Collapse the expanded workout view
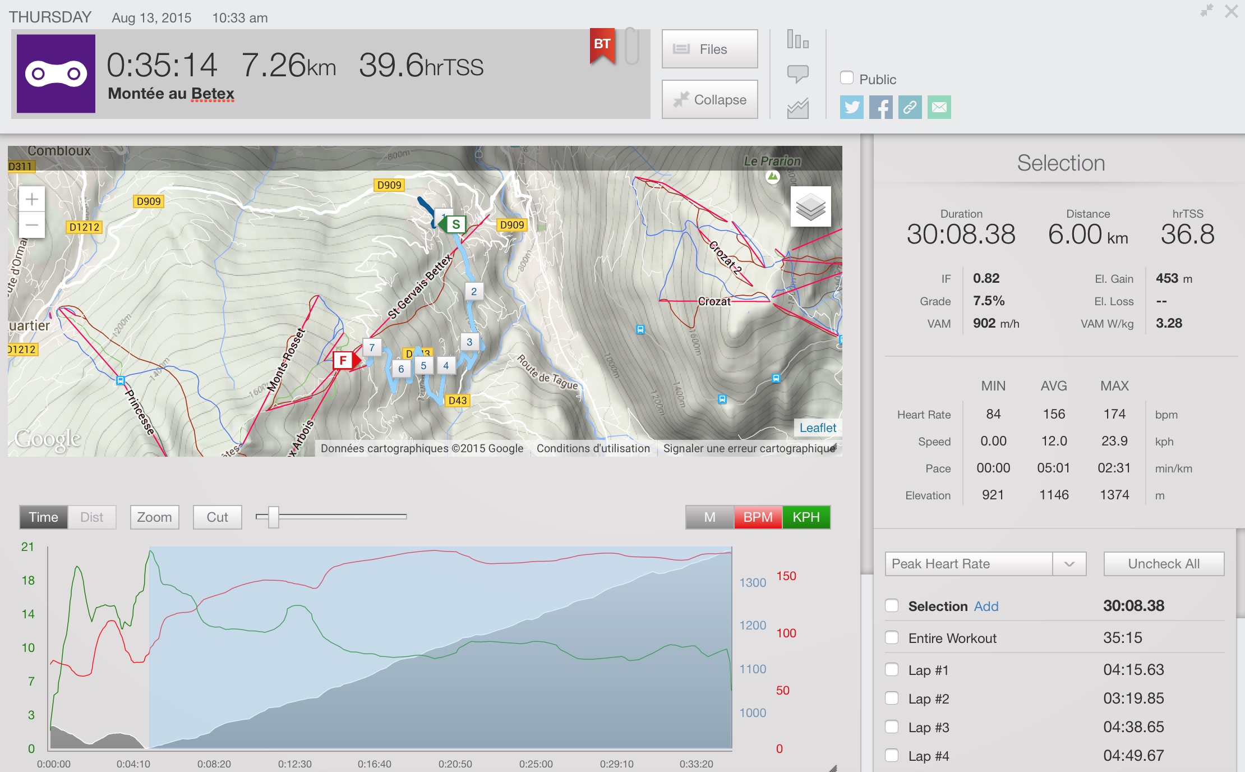Viewport: 1245px width, 772px height. tap(709, 99)
